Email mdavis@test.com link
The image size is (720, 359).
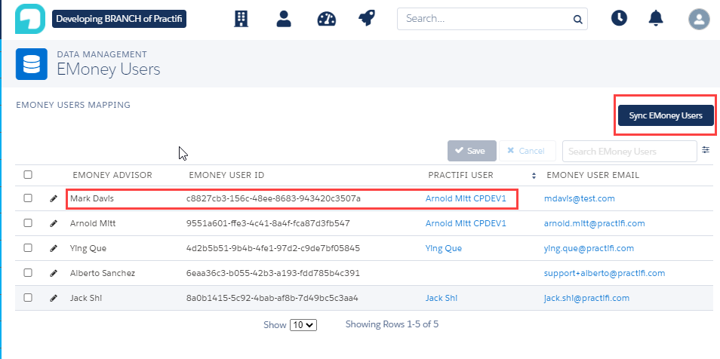(x=580, y=199)
